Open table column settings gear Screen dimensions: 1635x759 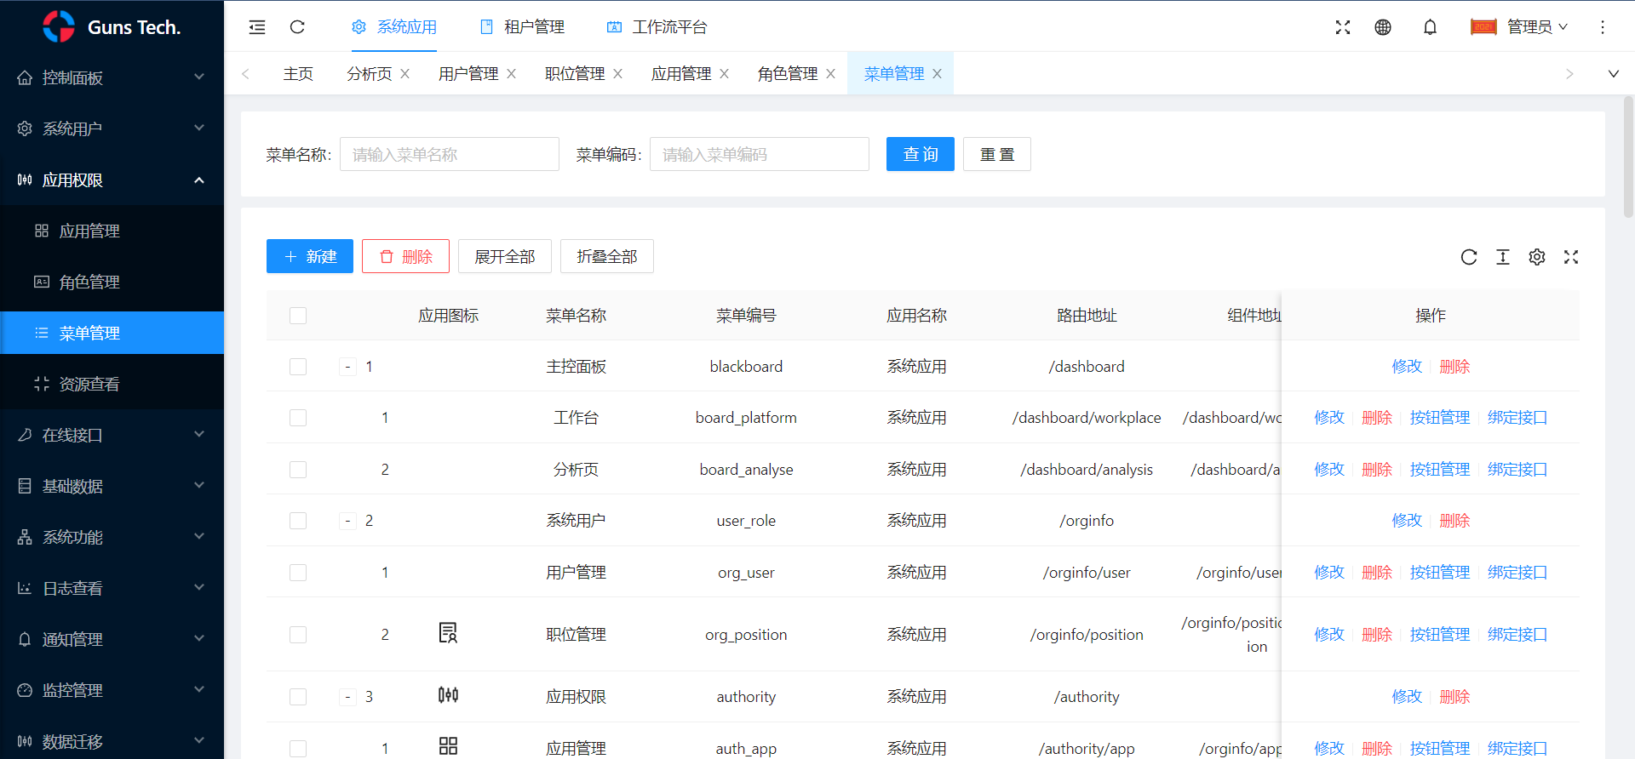point(1537,257)
